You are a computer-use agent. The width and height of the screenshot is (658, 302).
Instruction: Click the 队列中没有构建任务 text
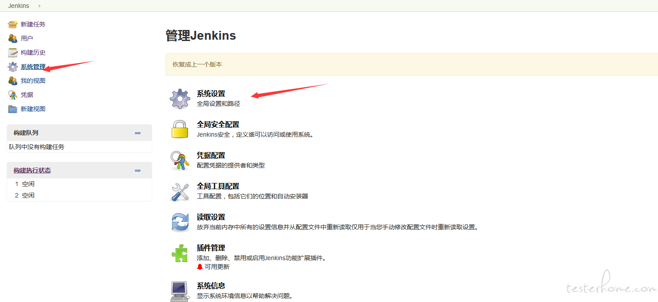coord(37,147)
